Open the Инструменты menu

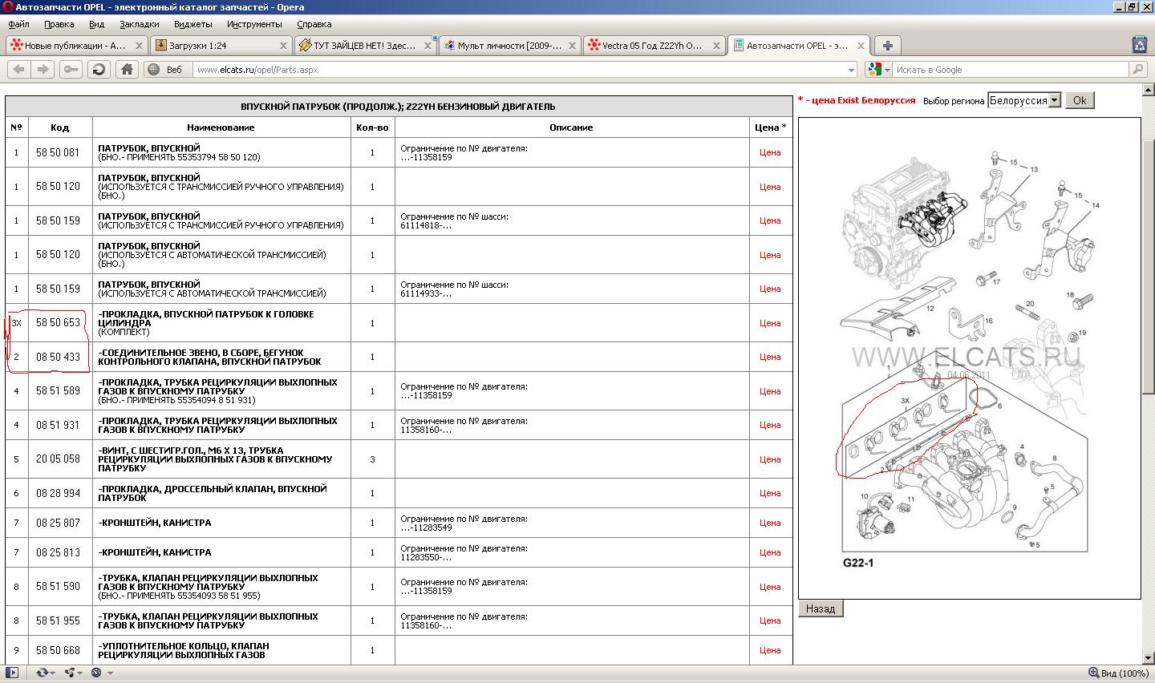[254, 24]
